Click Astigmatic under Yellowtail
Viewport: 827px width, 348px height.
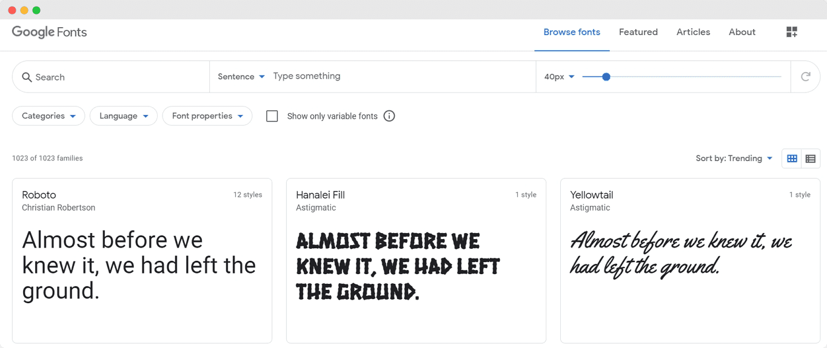pos(590,208)
